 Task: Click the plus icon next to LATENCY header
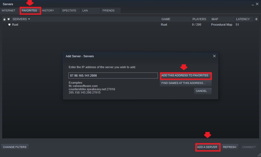(x=256, y=19)
